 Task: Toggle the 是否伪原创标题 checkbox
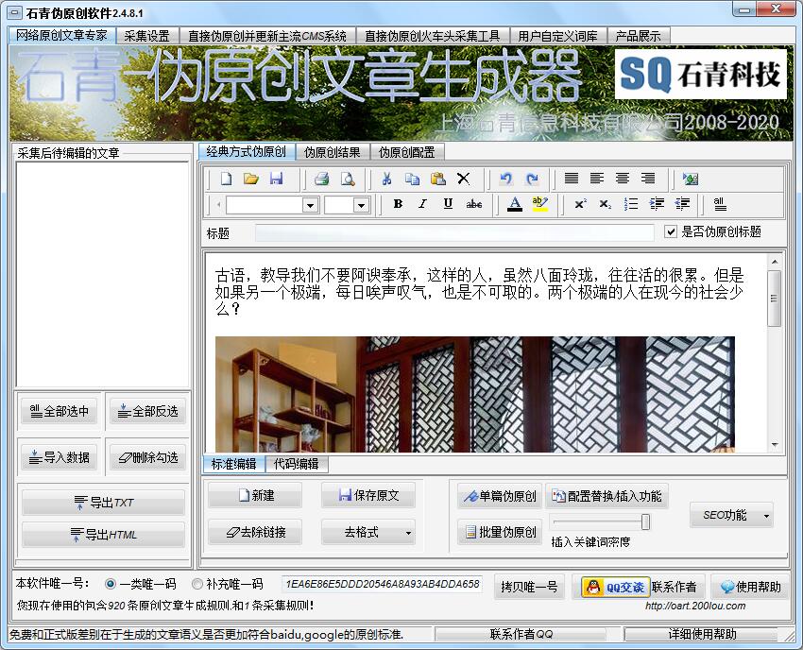[672, 231]
